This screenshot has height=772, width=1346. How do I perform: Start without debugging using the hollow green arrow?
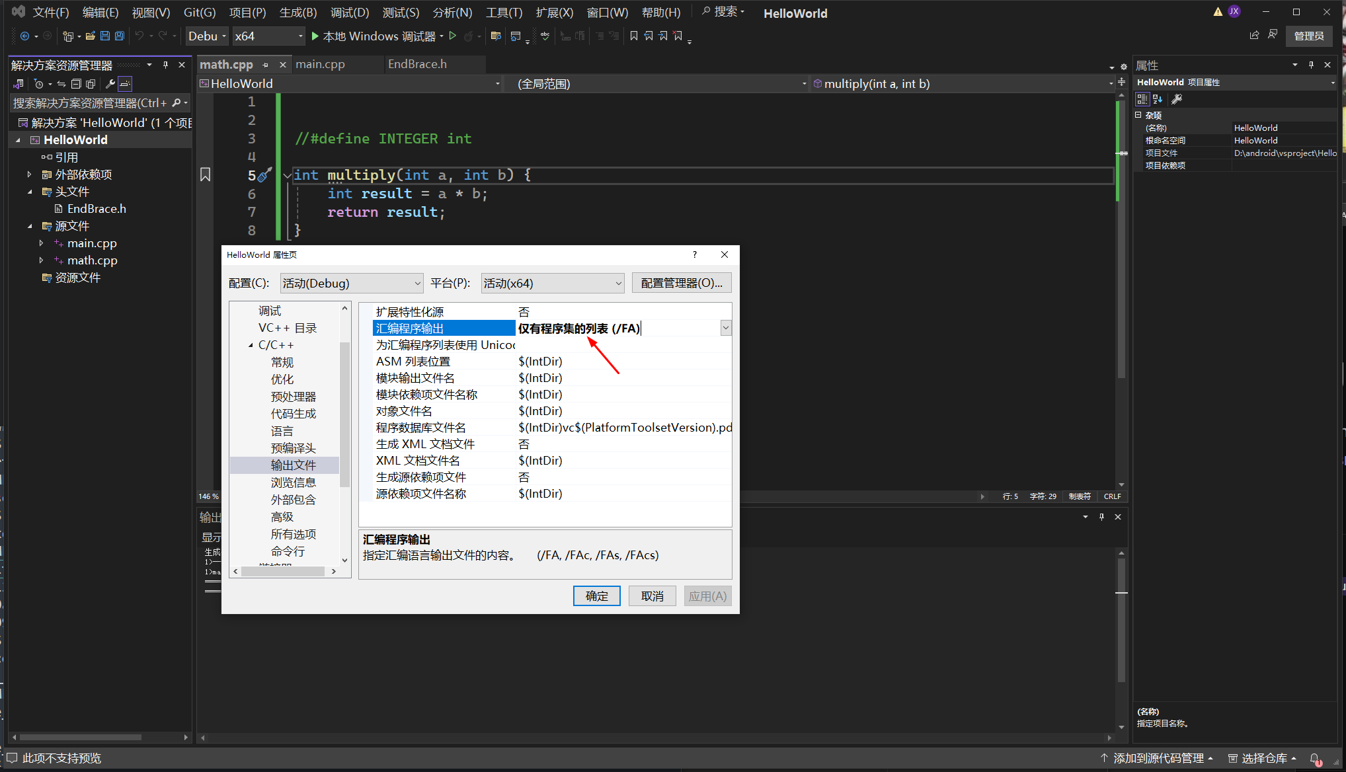(x=453, y=36)
